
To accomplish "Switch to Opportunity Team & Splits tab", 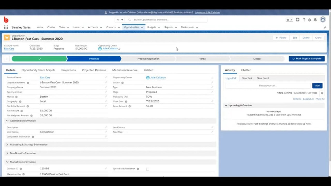I will 38,70.
